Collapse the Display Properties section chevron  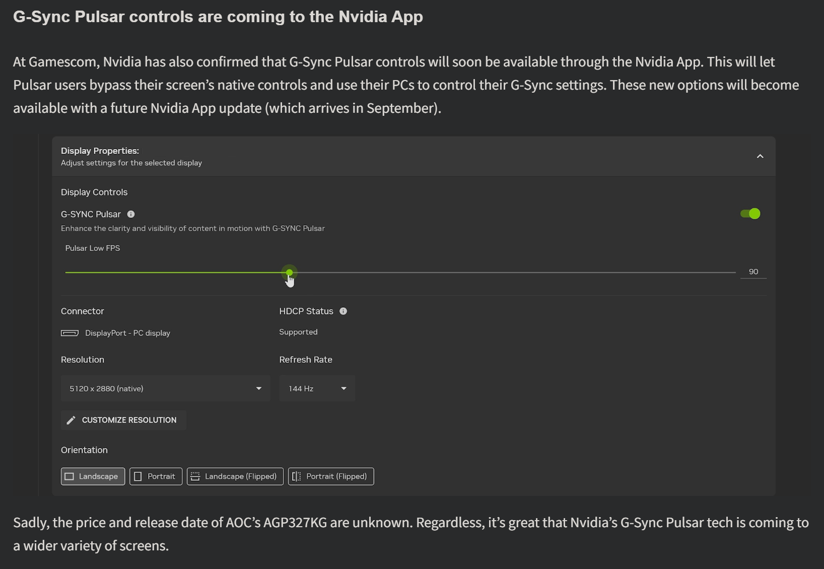tap(760, 157)
